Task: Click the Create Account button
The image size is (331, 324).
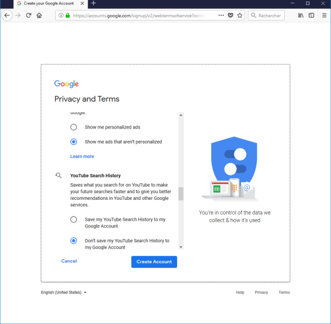Action: point(154,262)
